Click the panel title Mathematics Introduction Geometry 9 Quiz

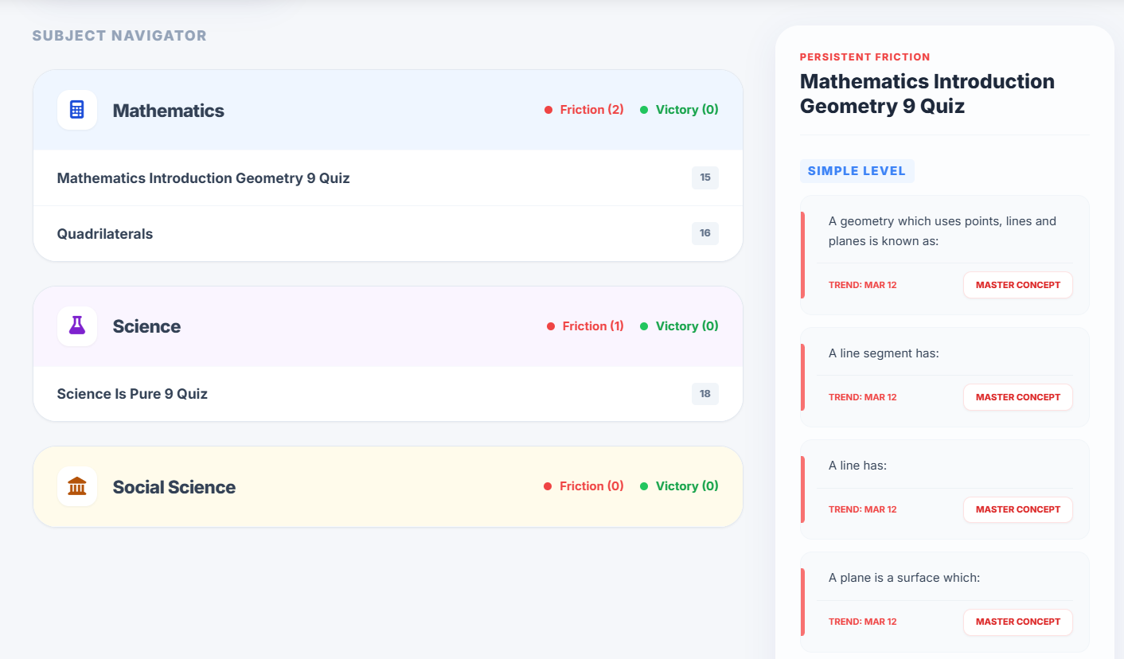[927, 93]
